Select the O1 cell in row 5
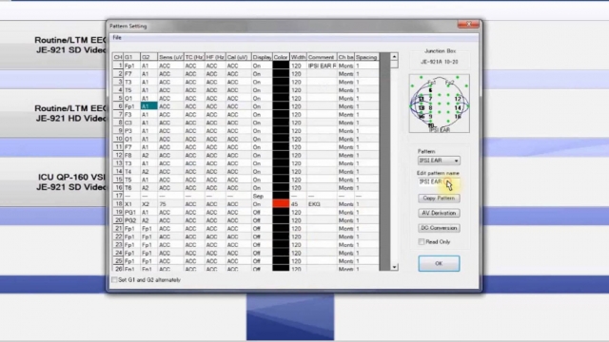This screenshot has height=342, width=609. tap(131, 98)
